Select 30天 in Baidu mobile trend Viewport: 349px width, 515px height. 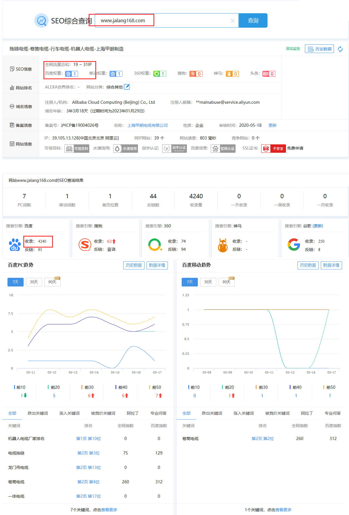[208, 282]
